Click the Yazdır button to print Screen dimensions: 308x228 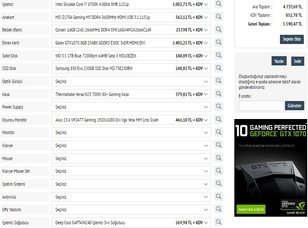click(x=279, y=61)
